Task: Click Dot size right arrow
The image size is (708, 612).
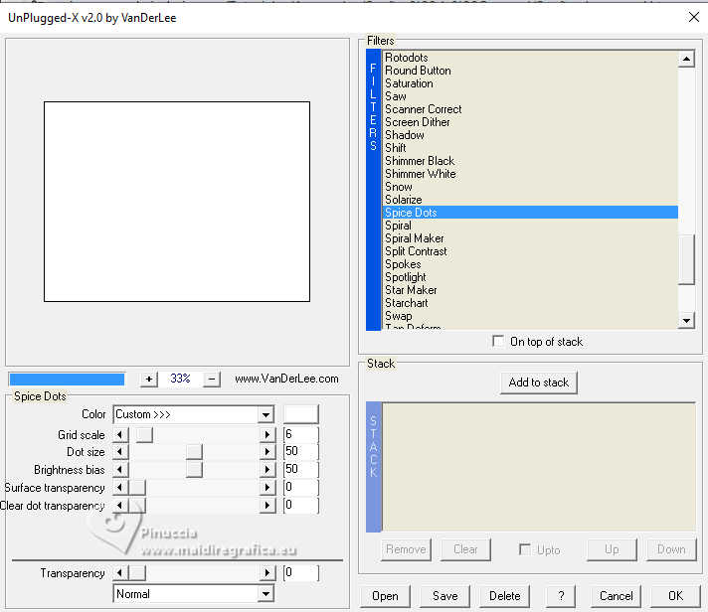Action: click(266, 452)
